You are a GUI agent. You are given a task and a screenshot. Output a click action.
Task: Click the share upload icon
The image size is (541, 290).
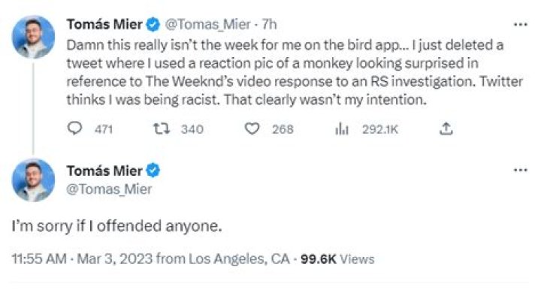tap(446, 128)
